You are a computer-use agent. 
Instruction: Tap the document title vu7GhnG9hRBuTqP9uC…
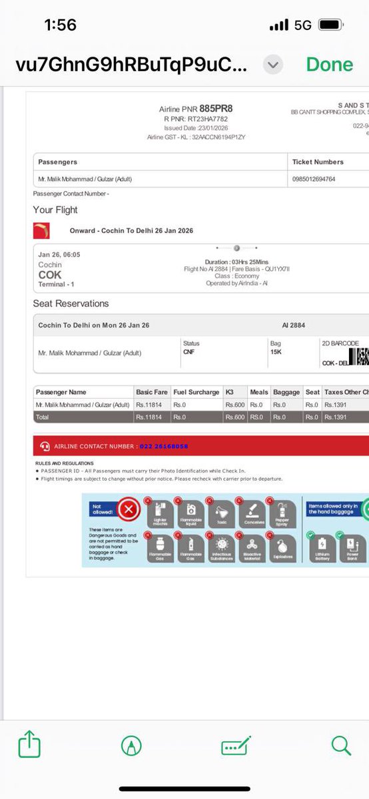132,65
